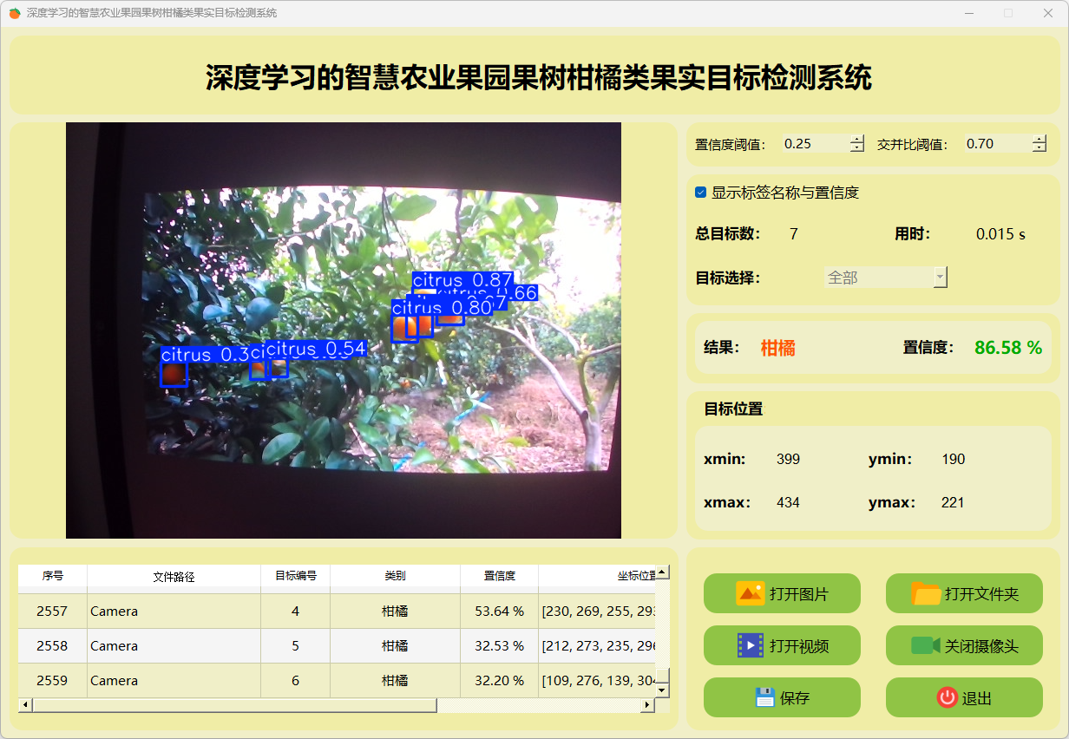
Task: Open the 目标选择 dropdown showing 全部
Action: [886, 278]
